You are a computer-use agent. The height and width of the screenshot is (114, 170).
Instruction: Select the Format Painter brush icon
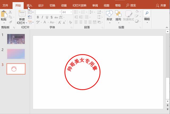point(10,23)
